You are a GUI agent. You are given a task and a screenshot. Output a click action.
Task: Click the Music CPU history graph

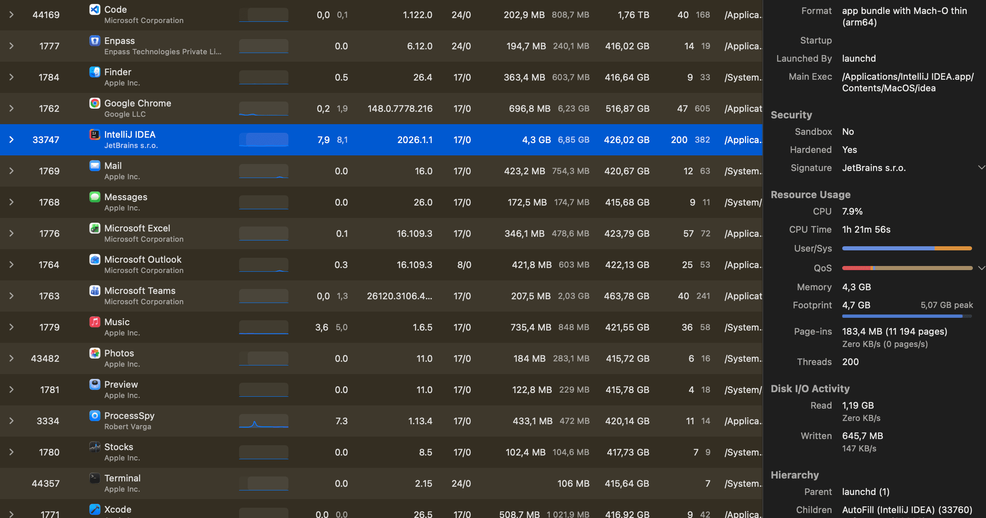(264, 327)
